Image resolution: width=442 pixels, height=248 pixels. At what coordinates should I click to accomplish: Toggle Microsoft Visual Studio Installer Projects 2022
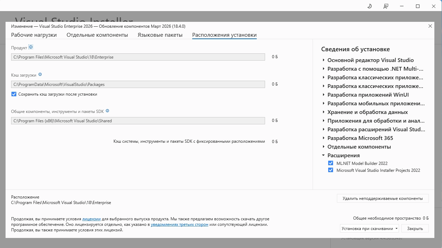coord(331,170)
